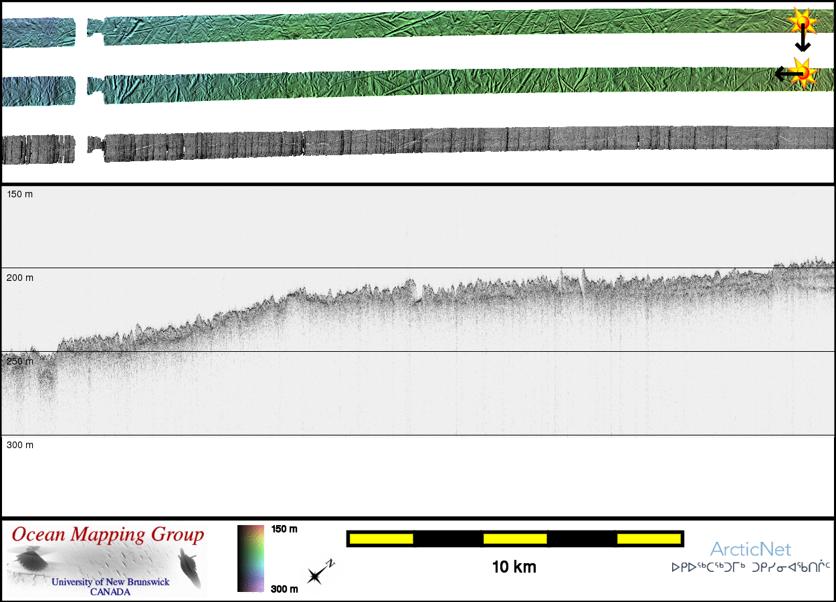Click the 200 m depth line label

(20, 278)
